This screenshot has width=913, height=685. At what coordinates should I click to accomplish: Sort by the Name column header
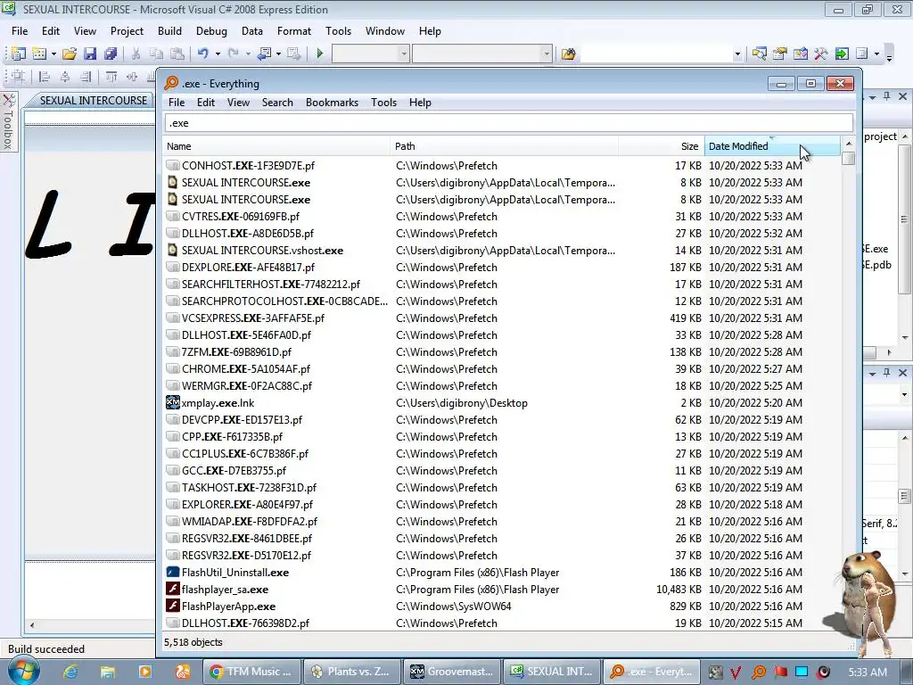pos(276,146)
